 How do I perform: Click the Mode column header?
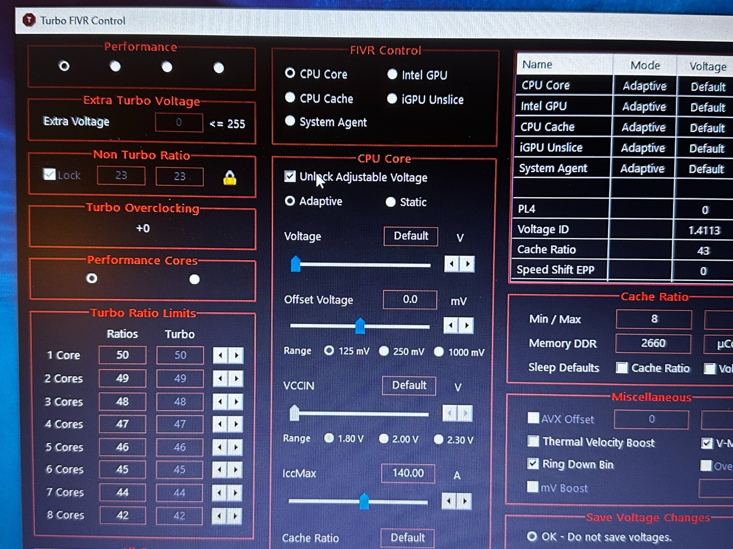pyautogui.click(x=645, y=65)
